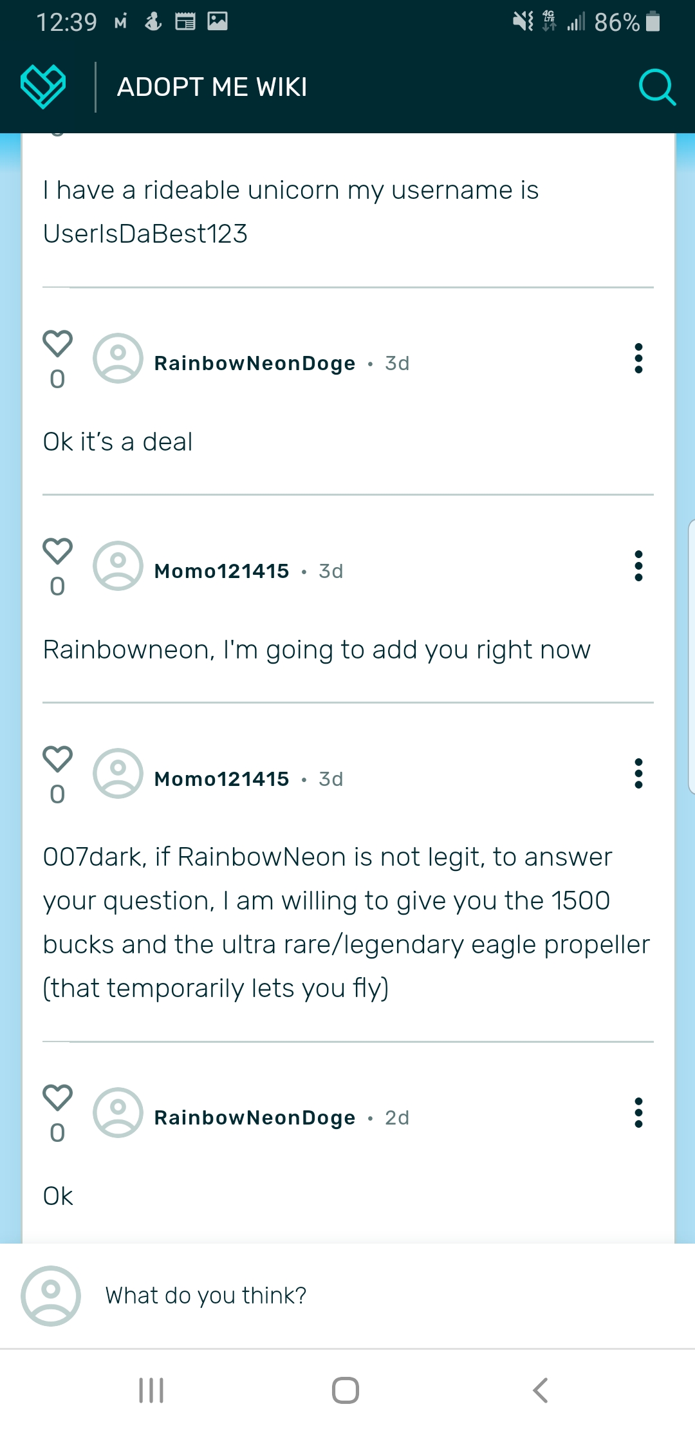
Task: Open RainbowNeonDoge's avatar on 3d comment
Action: (x=118, y=359)
